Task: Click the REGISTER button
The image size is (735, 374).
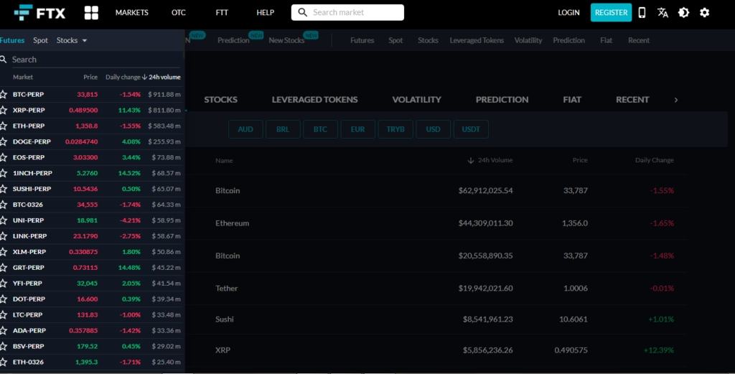Action: 612,13
